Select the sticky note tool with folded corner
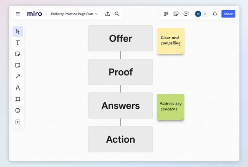This screenshot has width=248, height=167. coord(18,54)
